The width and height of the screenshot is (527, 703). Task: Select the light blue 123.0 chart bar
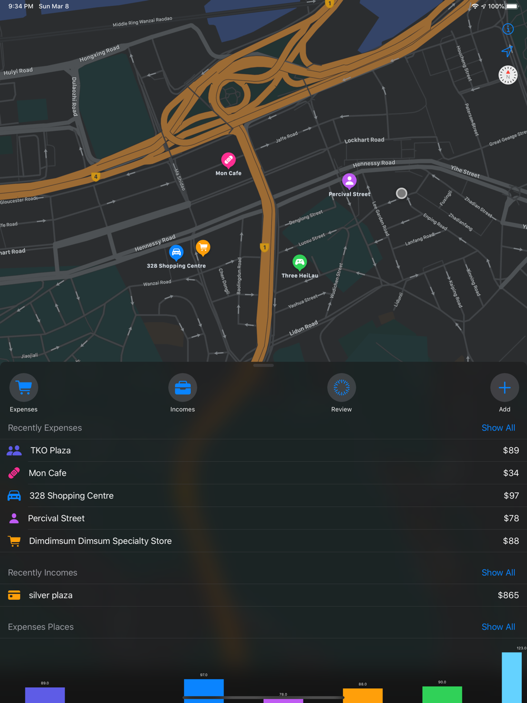click(x=512, y=677)
